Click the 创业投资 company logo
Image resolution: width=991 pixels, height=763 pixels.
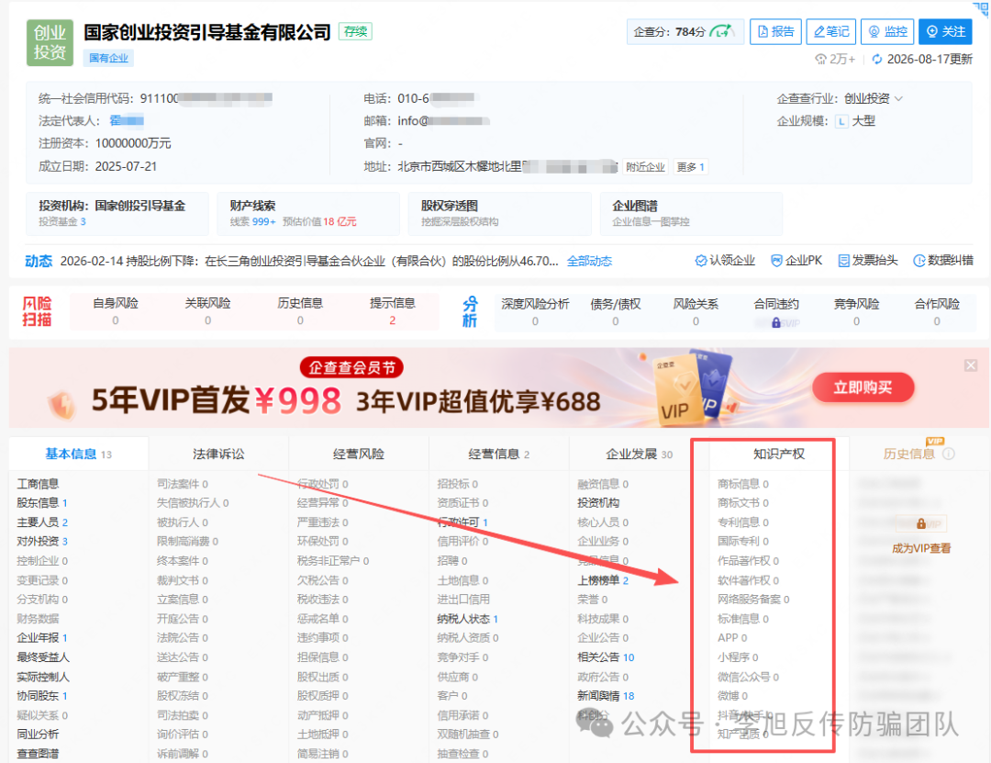[50, 42]
